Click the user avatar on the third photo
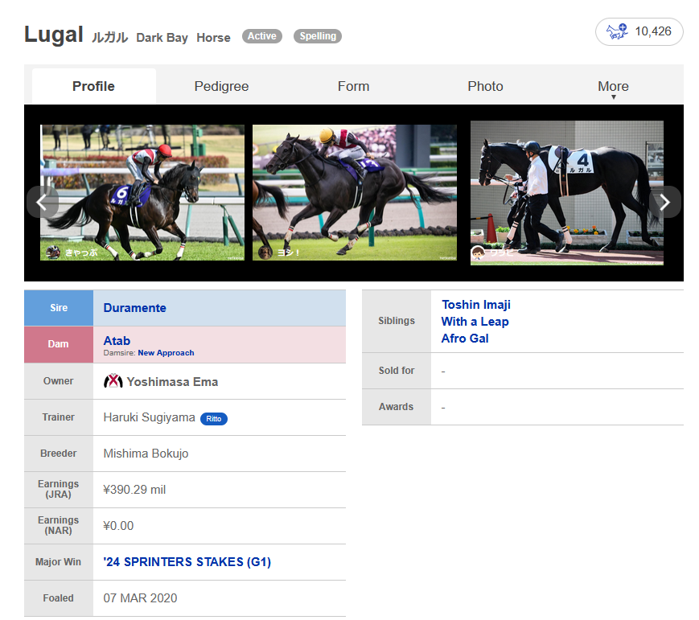 478,253
